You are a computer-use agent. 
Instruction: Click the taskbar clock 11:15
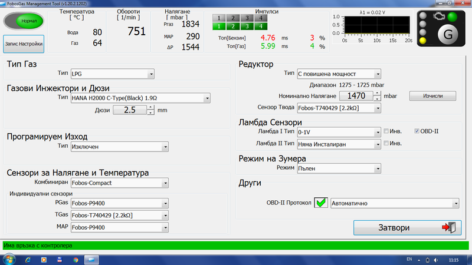454,260
